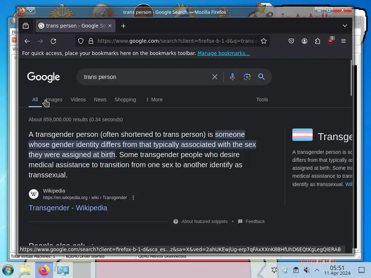Click the show desktop button

pos(362,270)
